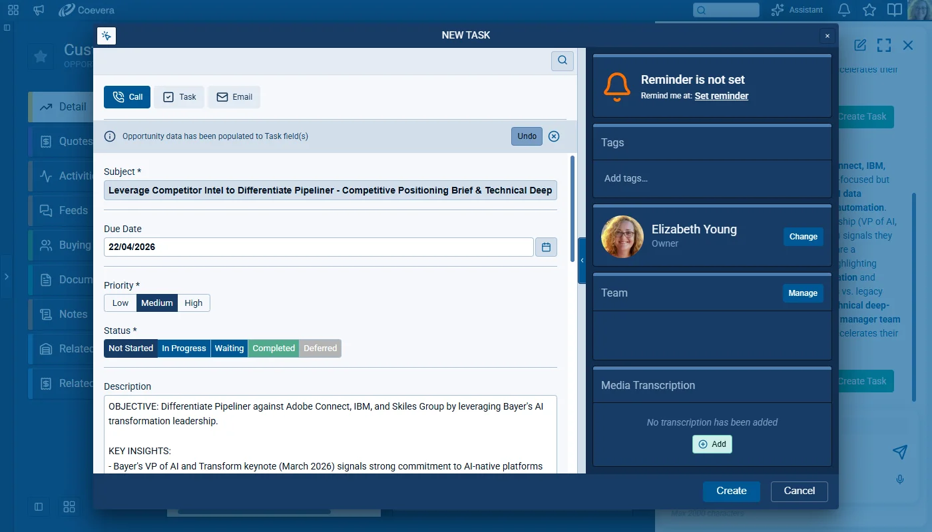
Task: Click the bottom-bar panel layout icon
Action: coord(39,507)
